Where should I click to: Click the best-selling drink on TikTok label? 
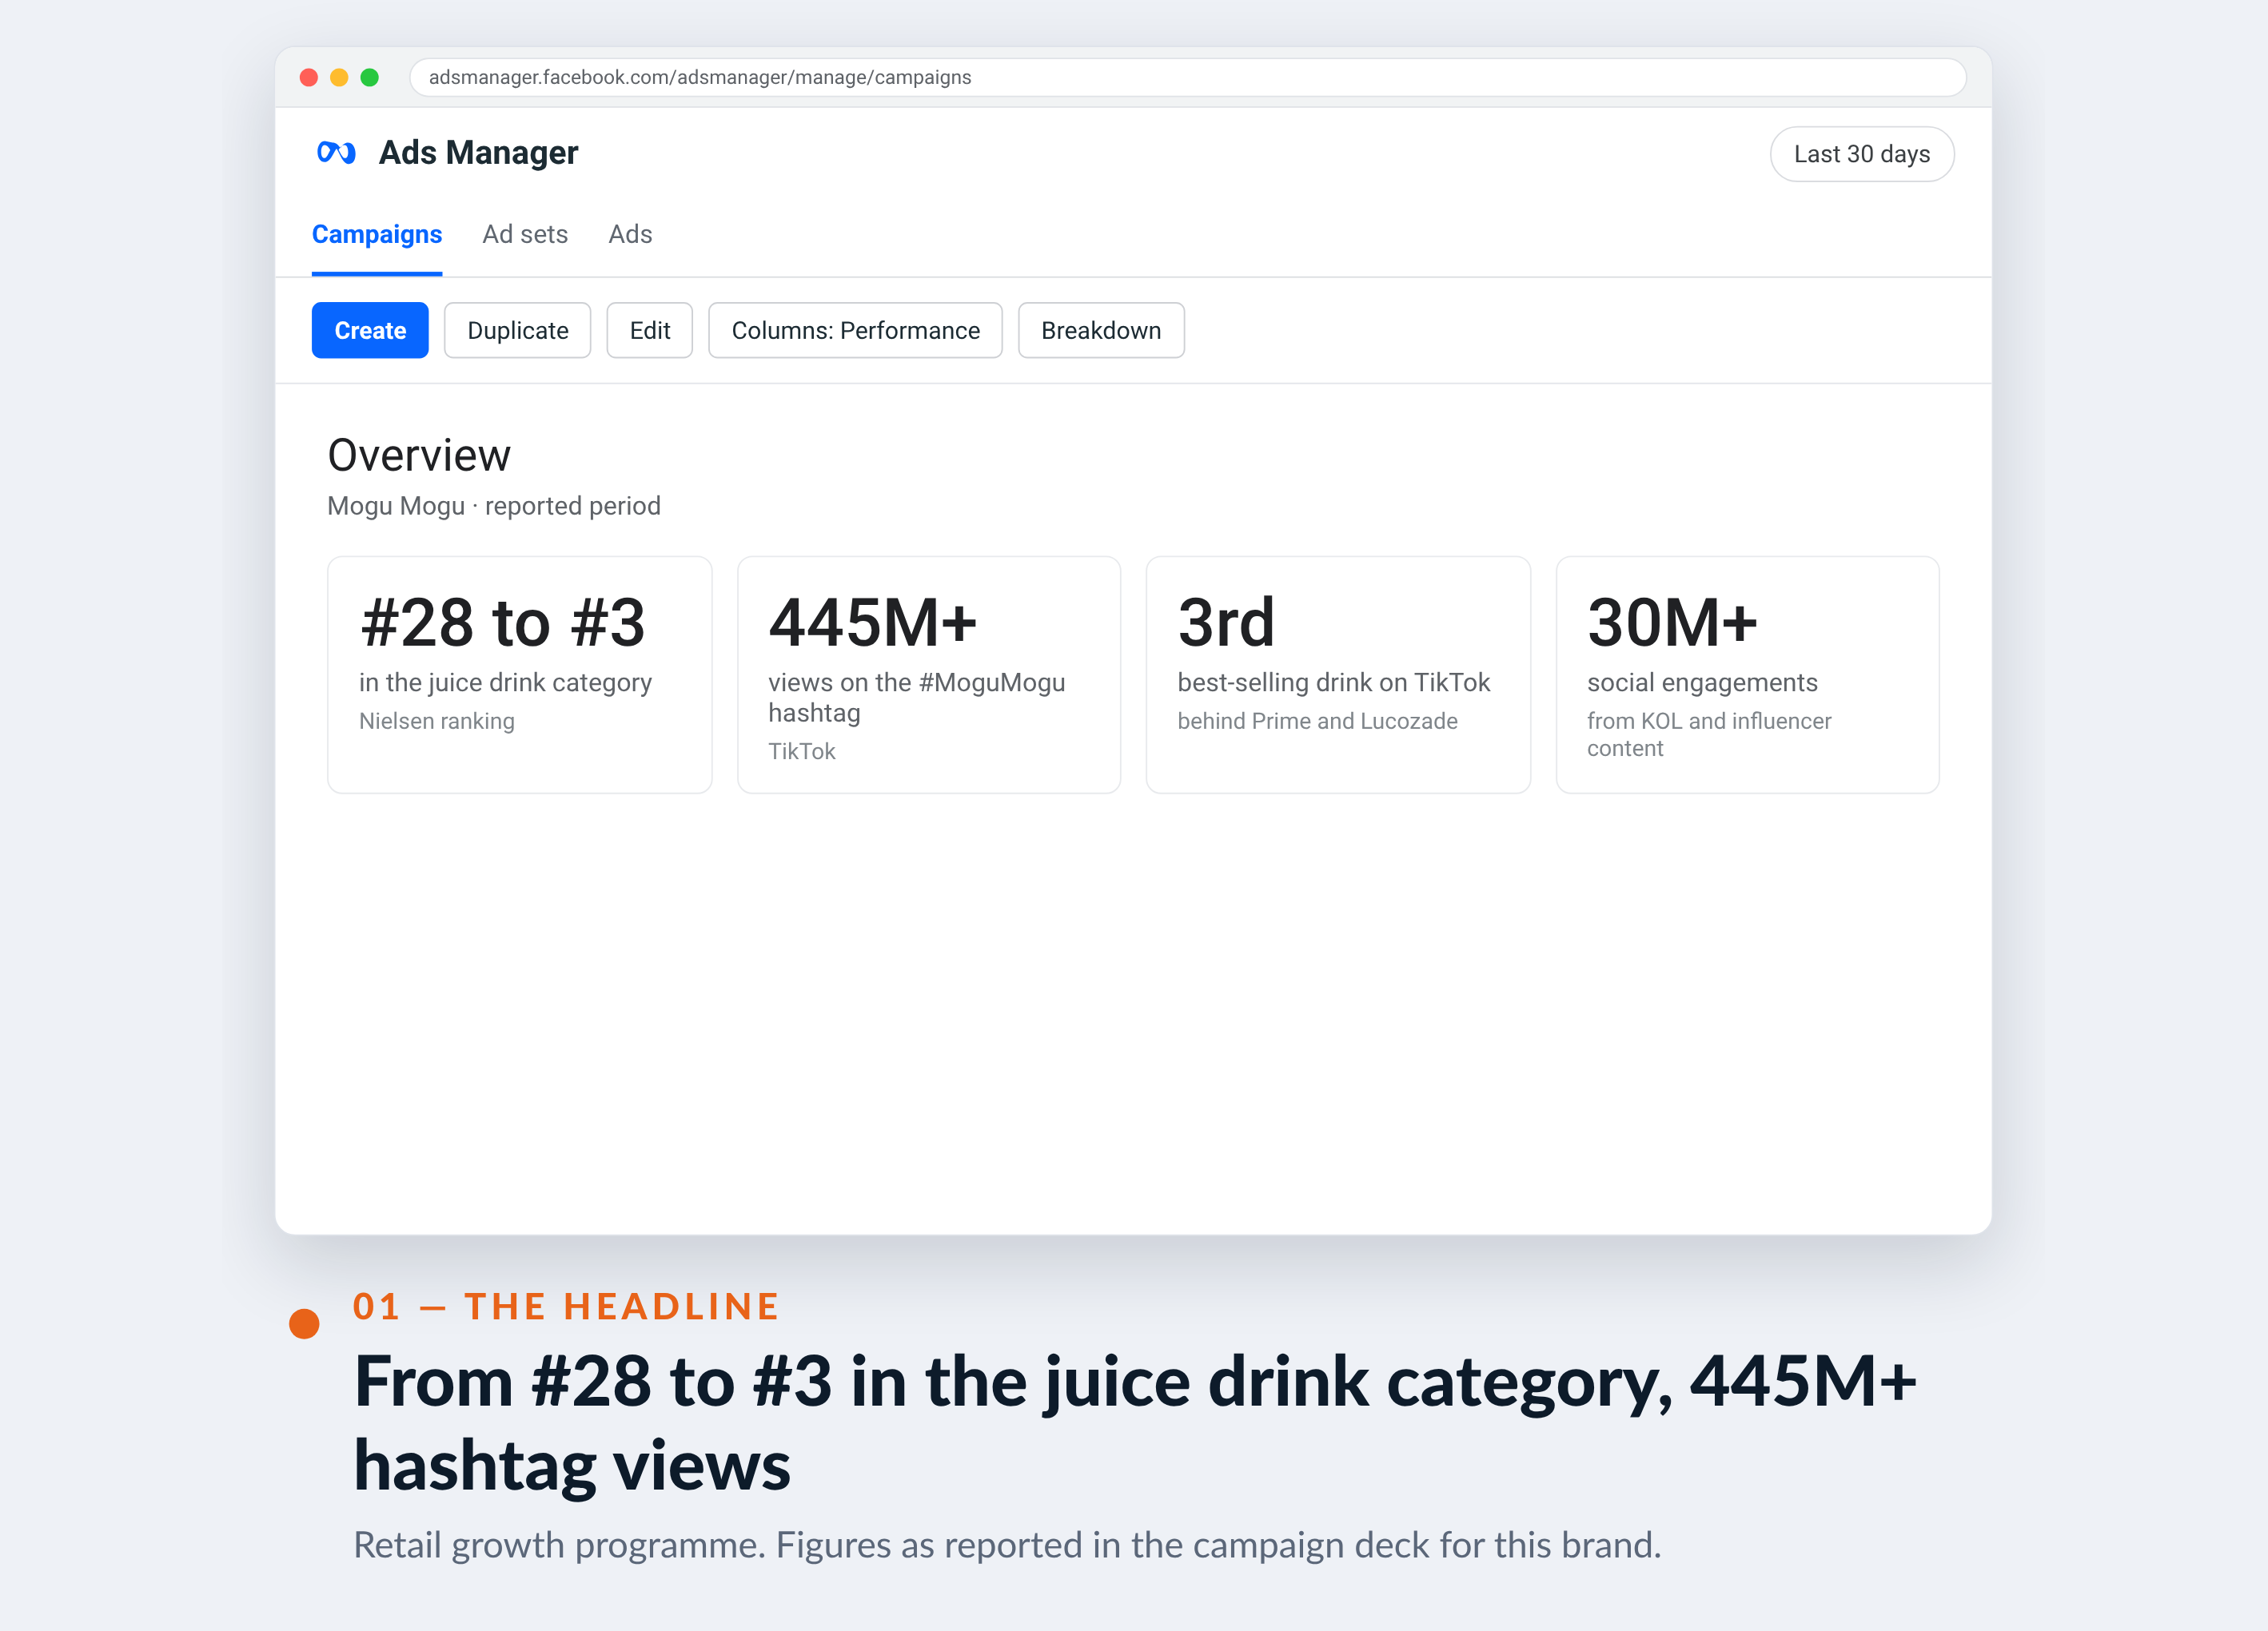click(1334, 682)
